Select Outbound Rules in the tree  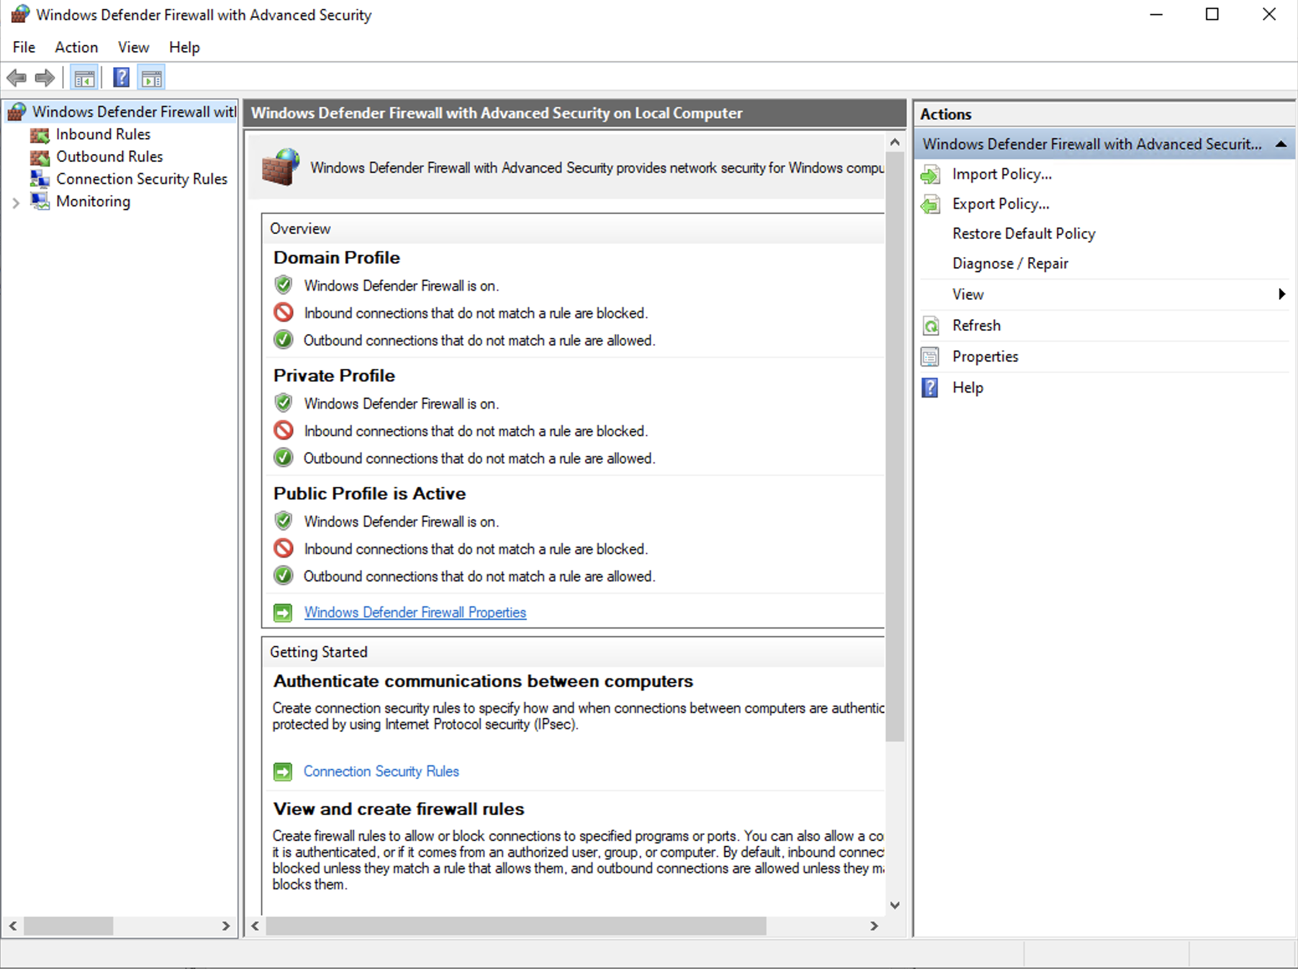(109, 157)
